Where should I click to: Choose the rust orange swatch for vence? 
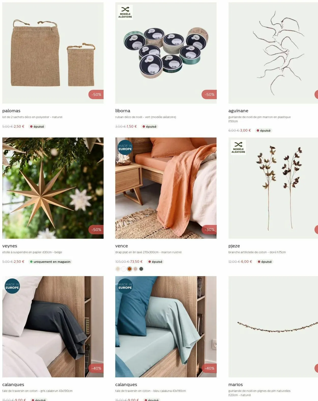tap(129, 269)
